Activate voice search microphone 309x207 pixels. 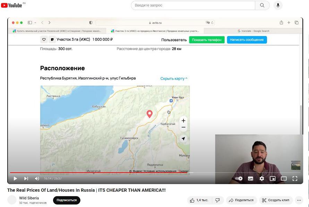tap(278, 5)
